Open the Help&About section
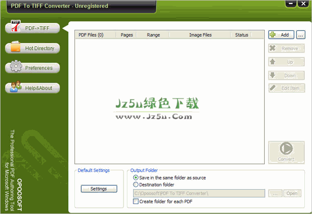This screenshot has height=214, width=312. [32, 88]
